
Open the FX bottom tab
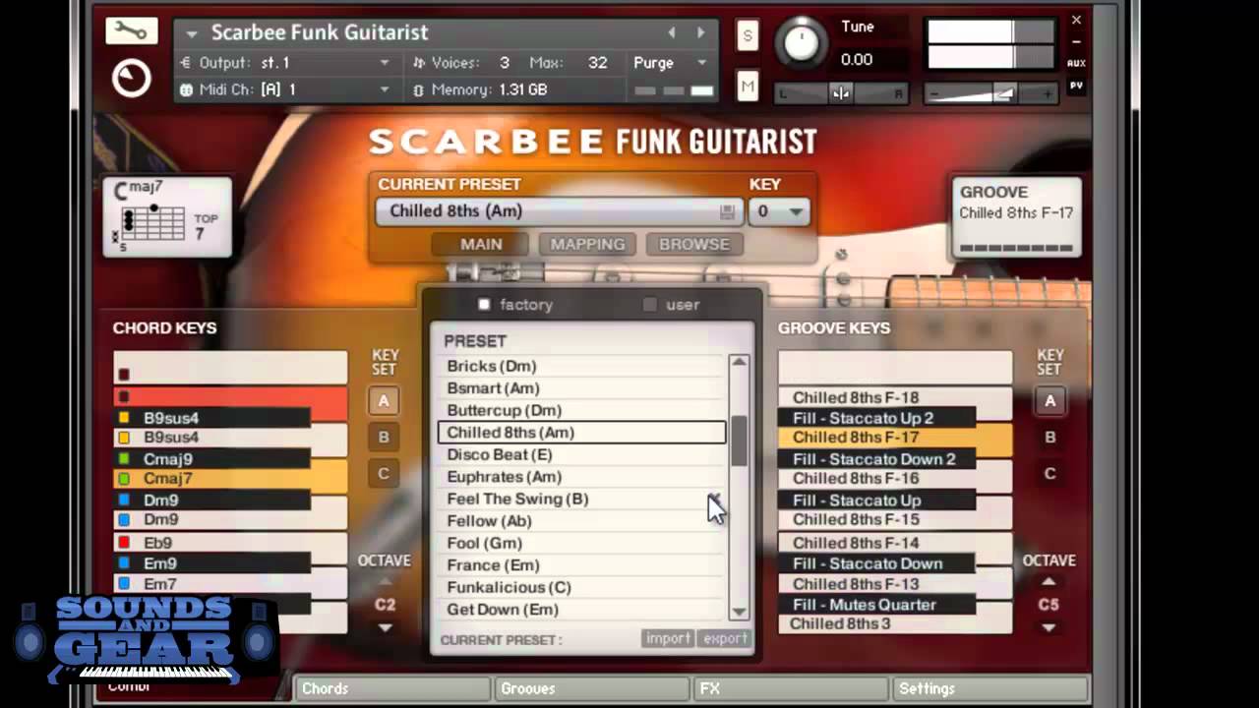(x=791, y=688)
